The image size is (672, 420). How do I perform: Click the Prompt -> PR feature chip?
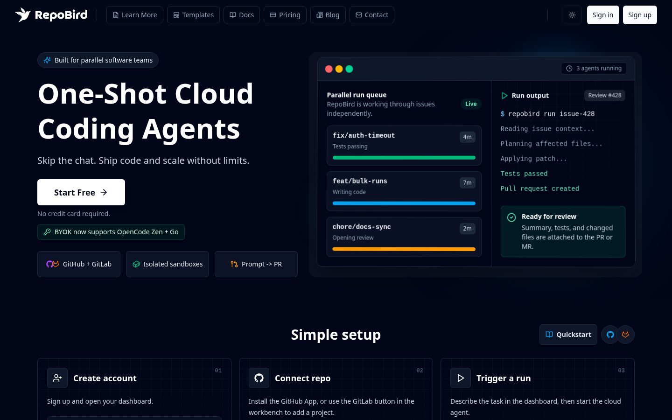coord(256,264)
